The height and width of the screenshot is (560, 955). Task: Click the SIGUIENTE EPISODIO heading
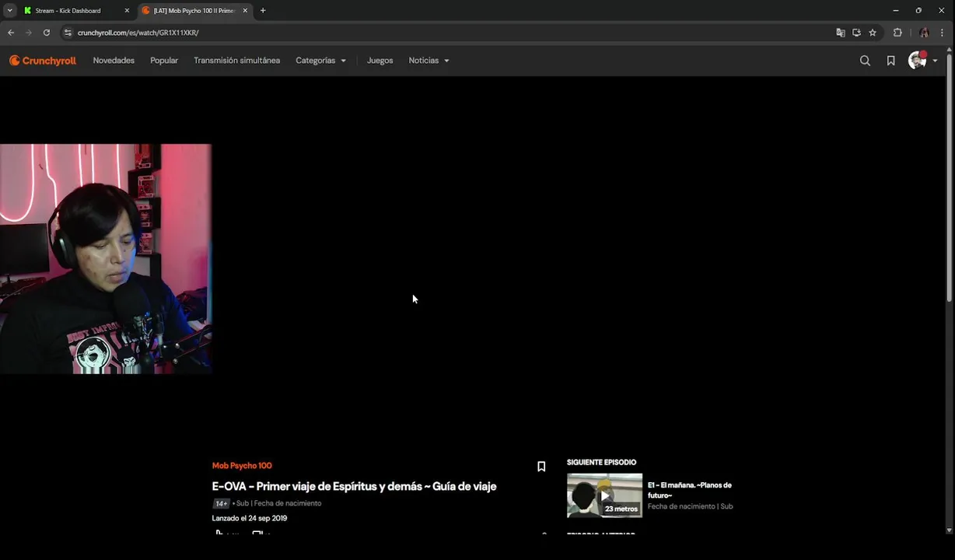[601, 462]
